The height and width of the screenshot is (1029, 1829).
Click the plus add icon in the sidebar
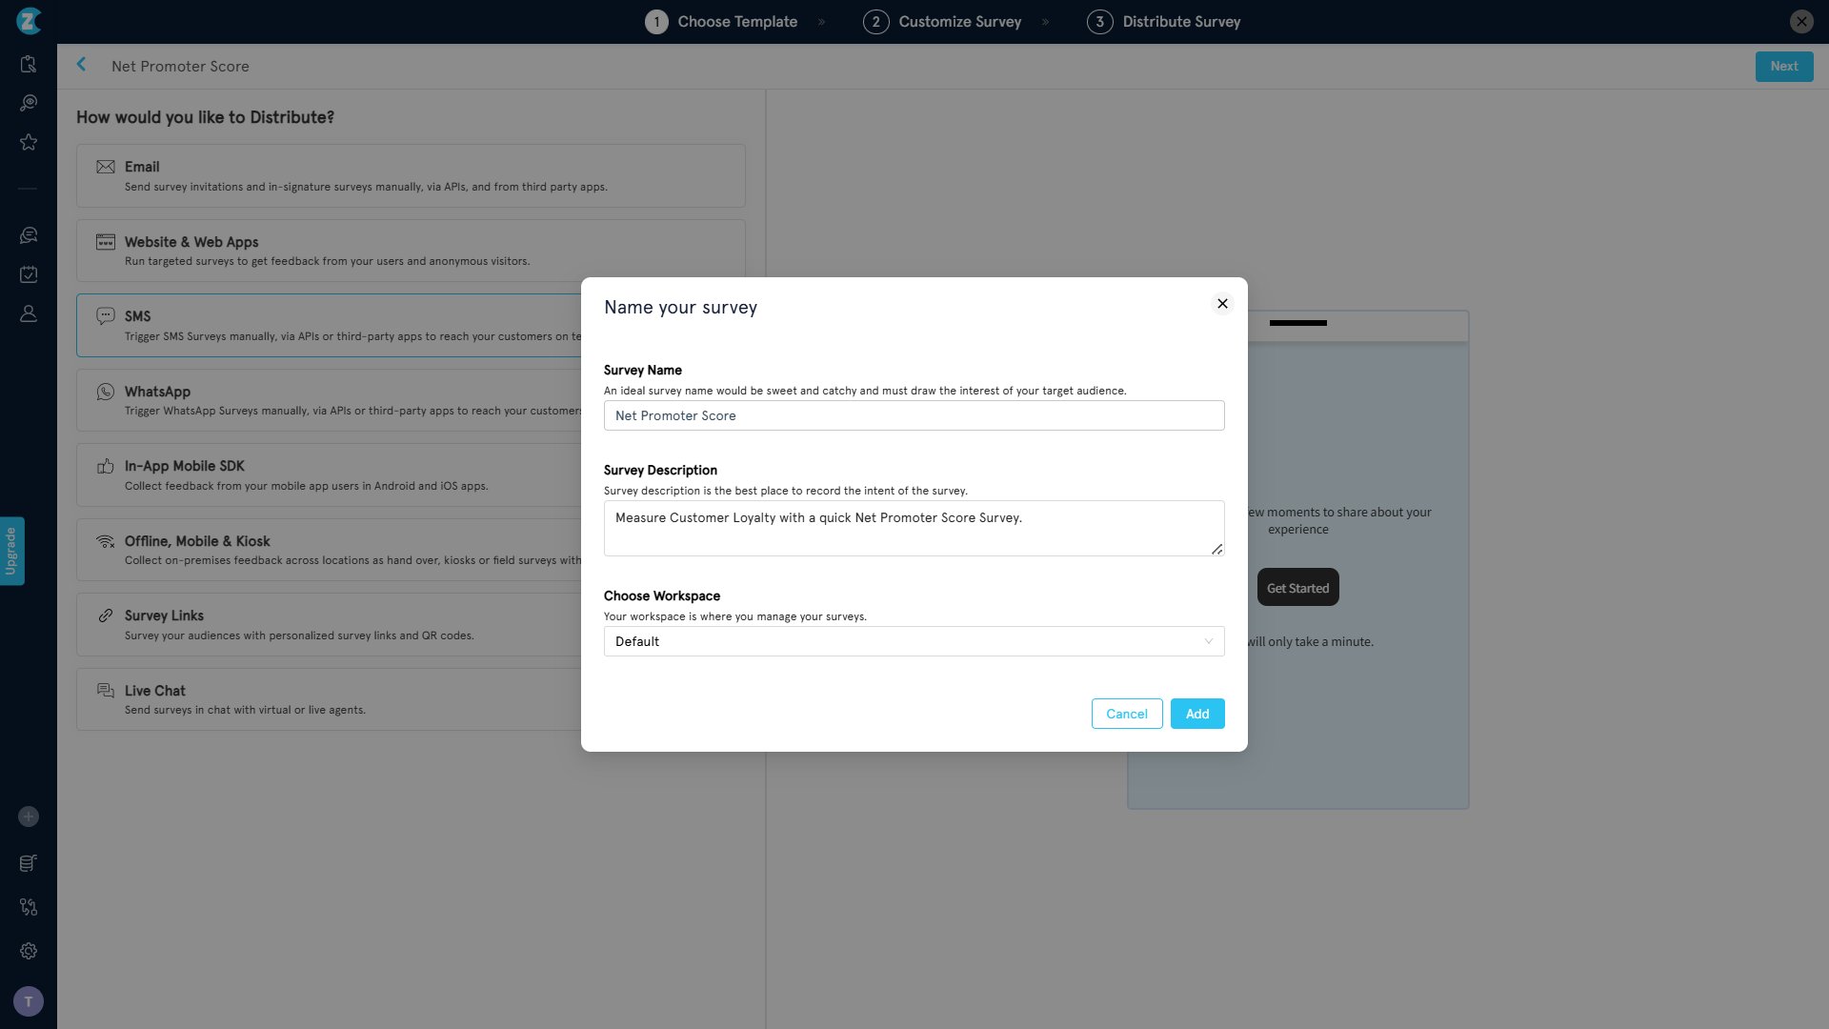[x=29, y=817]
